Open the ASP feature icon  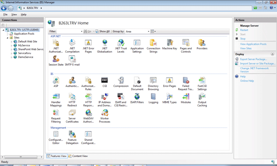(x=56, y=82)
